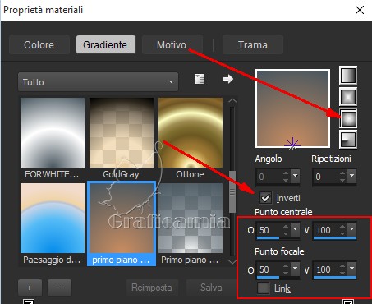372x304 pixels.
Task: Switch to the Gradiente tab
Action: click(x=105, y=44)
